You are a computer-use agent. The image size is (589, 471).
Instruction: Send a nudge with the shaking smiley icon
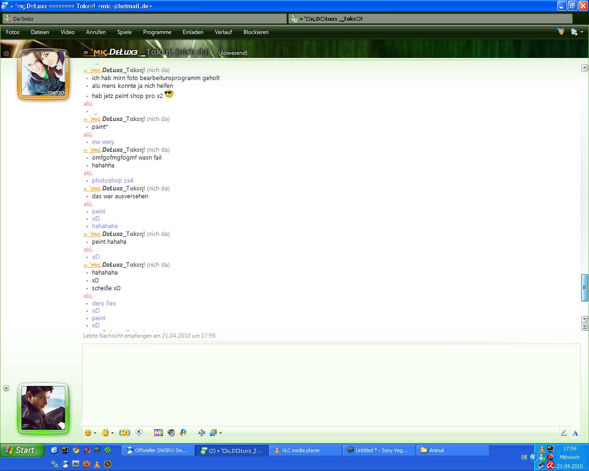124,433
